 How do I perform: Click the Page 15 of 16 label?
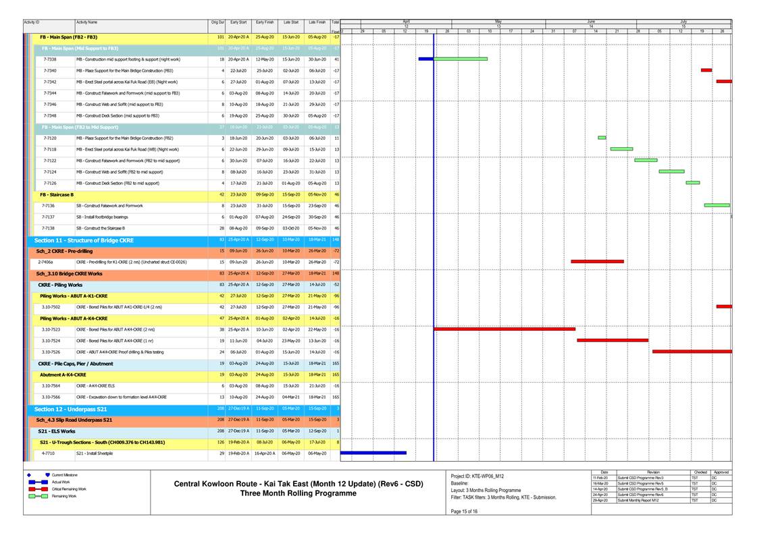[463, 512]
